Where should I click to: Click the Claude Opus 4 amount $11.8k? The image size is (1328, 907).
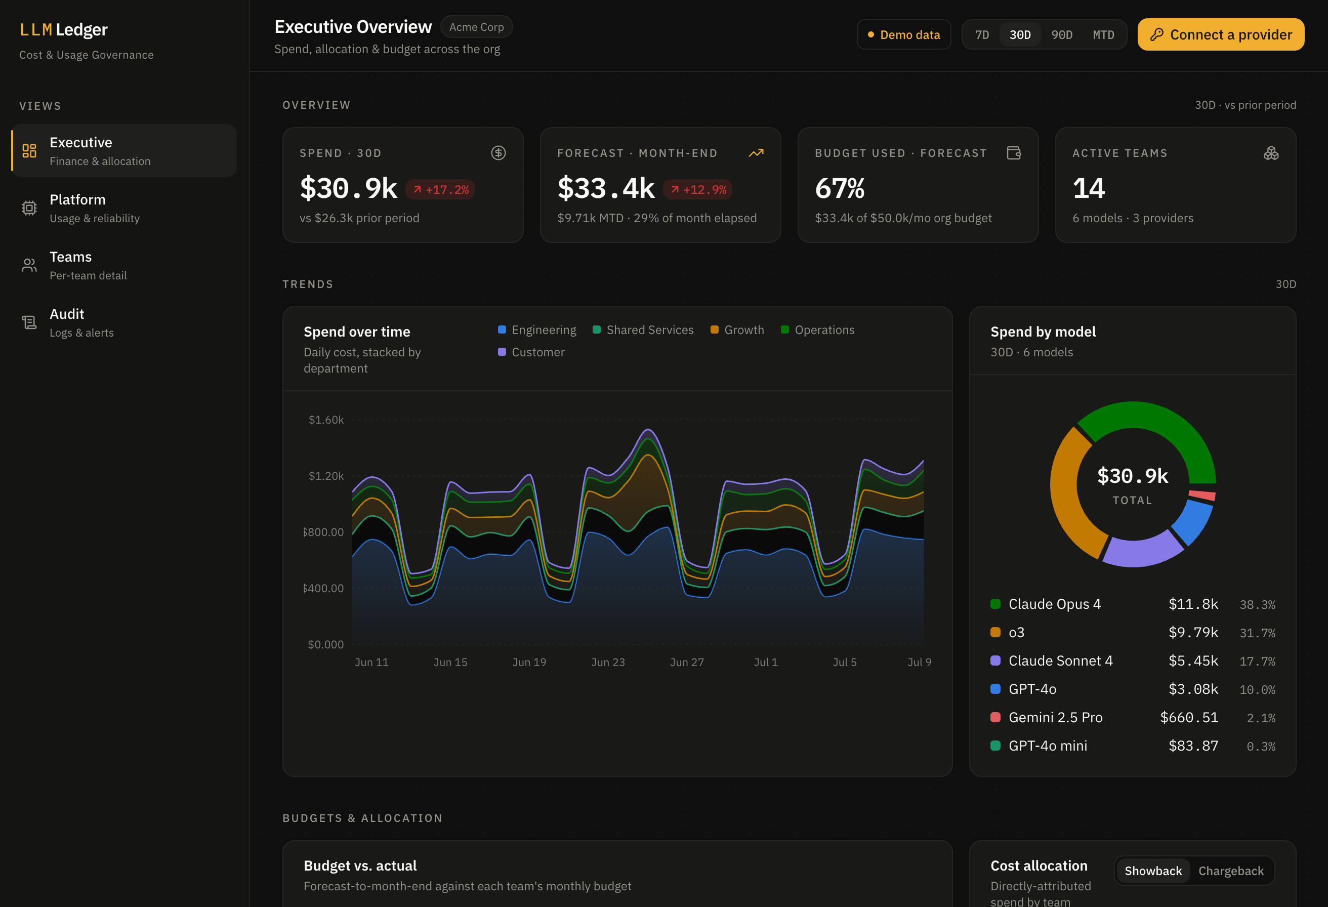click(1193, 604)
